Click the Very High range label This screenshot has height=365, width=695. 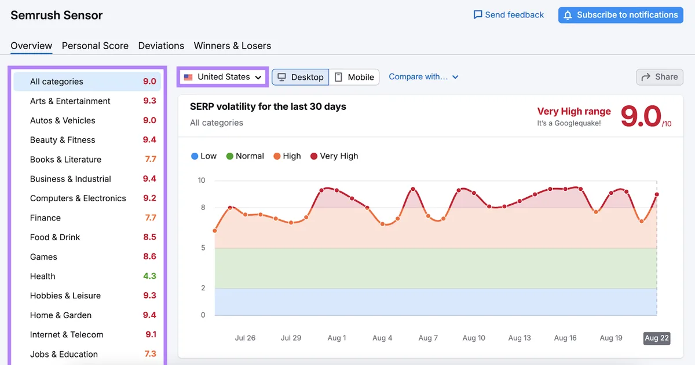pos(574,112)
